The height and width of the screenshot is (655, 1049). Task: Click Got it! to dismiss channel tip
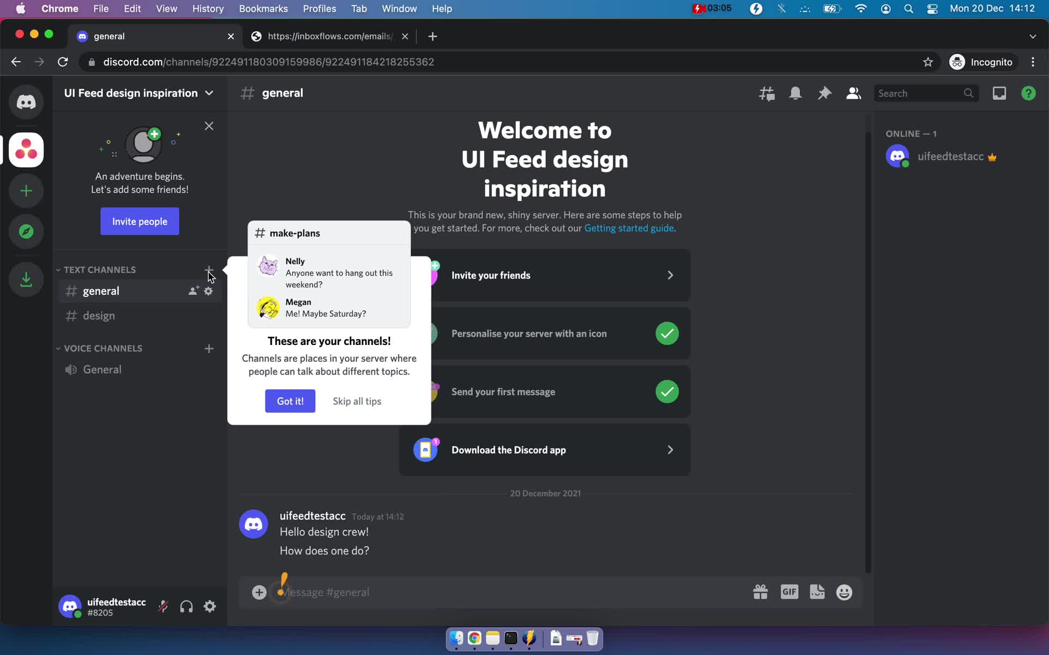pyautogui.click(x=290, y=401)
